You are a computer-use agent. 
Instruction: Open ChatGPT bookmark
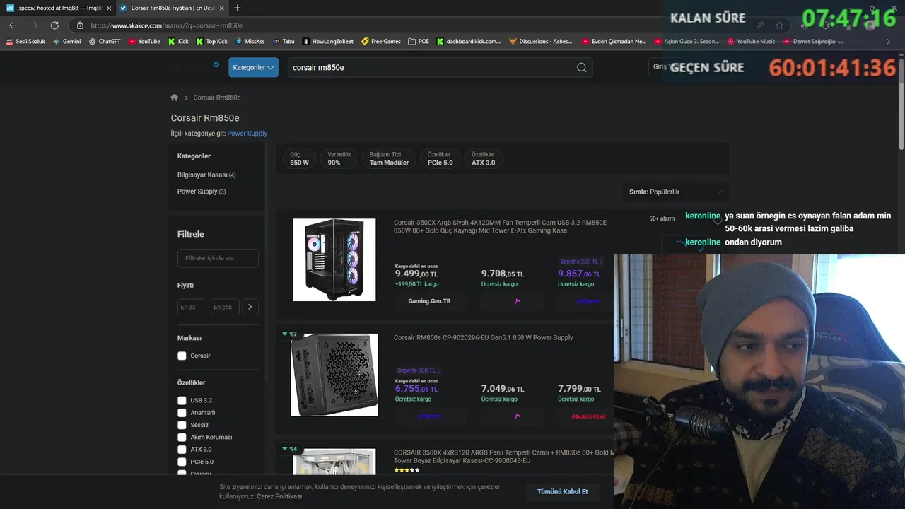(x=105, y=42)
